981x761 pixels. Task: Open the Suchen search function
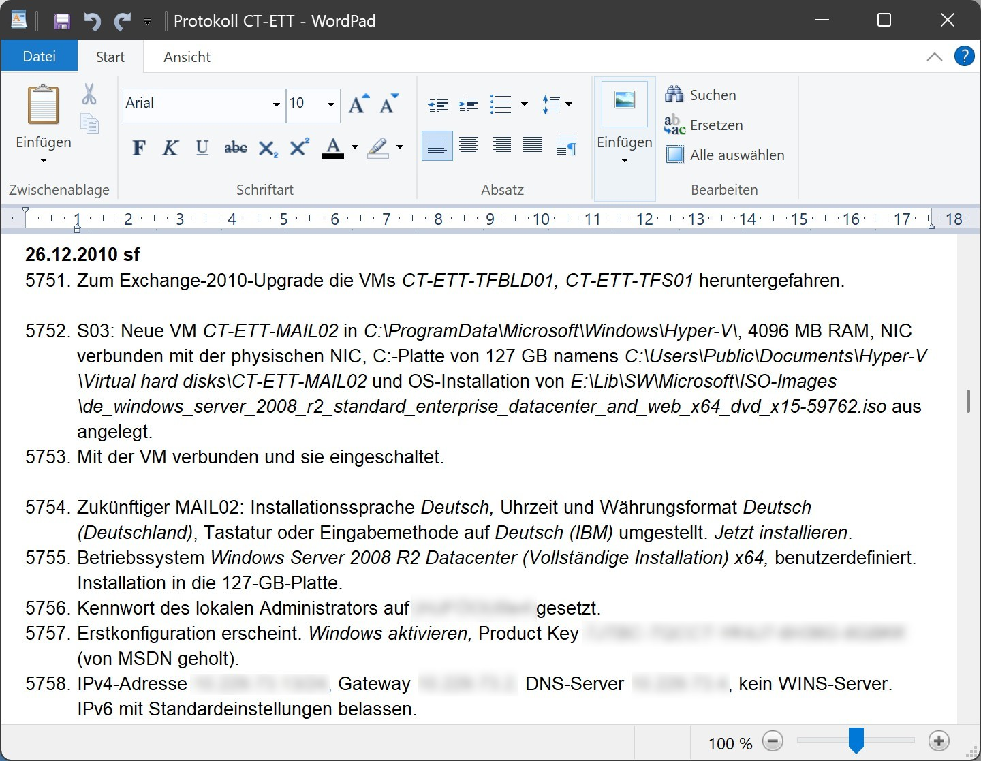[700, 95]
